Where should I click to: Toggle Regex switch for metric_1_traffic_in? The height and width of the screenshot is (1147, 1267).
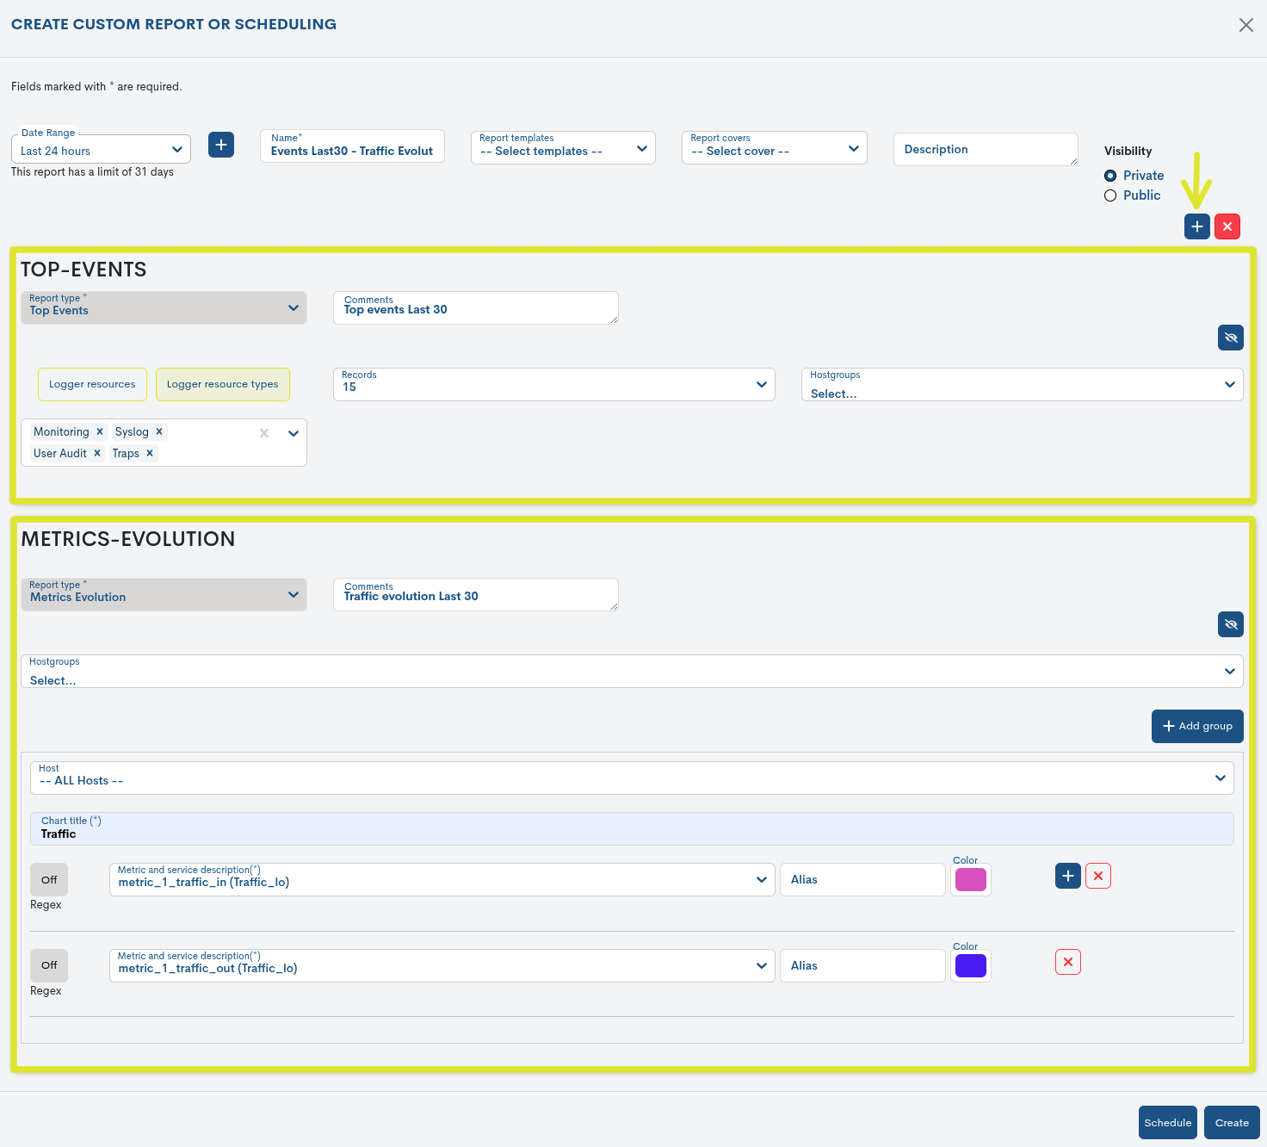pos(49,880)
